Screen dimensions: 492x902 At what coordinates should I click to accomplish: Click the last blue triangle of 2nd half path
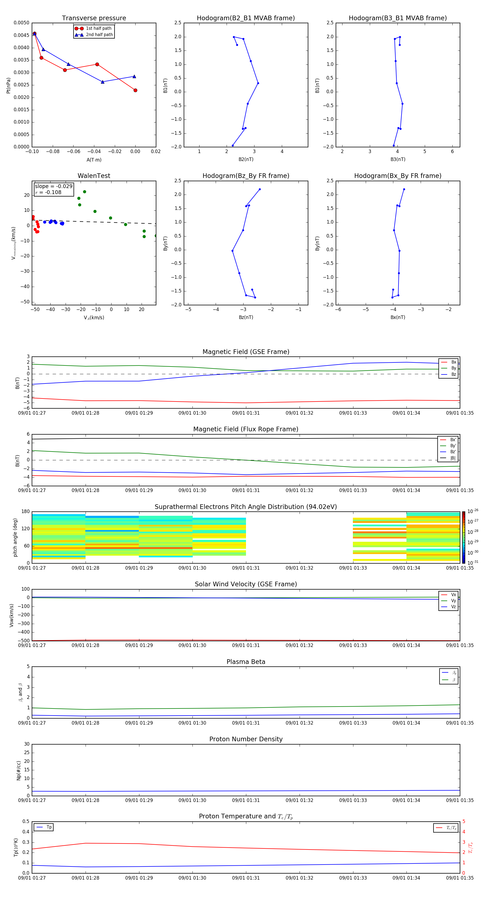pyautogui.click(x=134, y=76)
